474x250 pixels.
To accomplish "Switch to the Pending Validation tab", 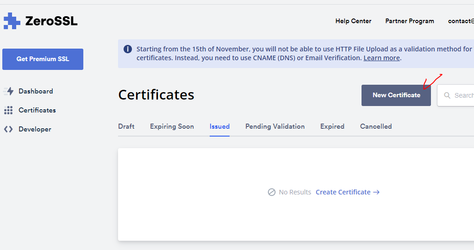I will coord(275,126).
